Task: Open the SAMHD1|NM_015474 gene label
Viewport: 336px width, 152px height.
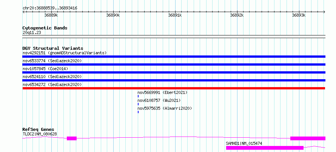Action: pyautogui.click(x=244, y=143)
